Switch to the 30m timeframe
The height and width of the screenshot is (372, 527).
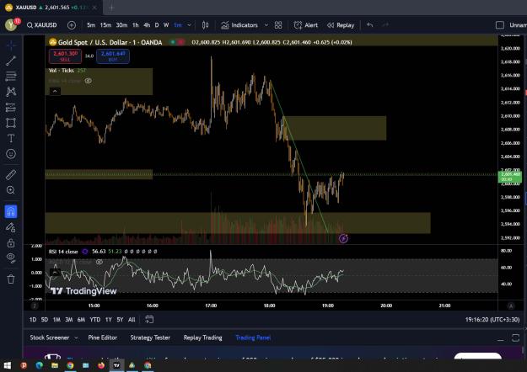[x=121, y=25]
